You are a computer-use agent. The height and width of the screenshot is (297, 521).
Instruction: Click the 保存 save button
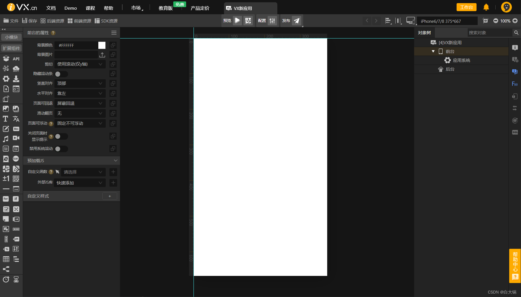tap(30, 21)
